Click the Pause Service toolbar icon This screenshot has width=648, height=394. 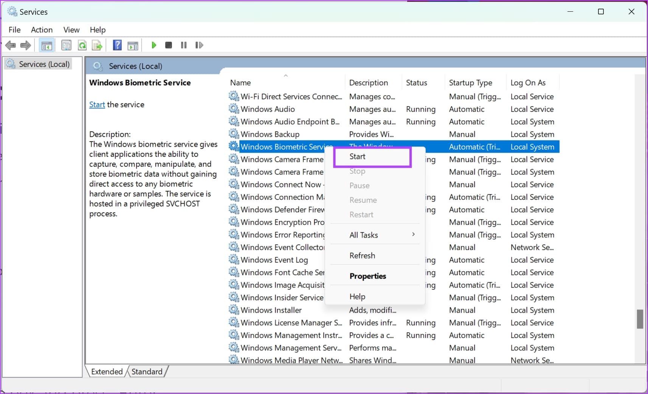[184, 45]
